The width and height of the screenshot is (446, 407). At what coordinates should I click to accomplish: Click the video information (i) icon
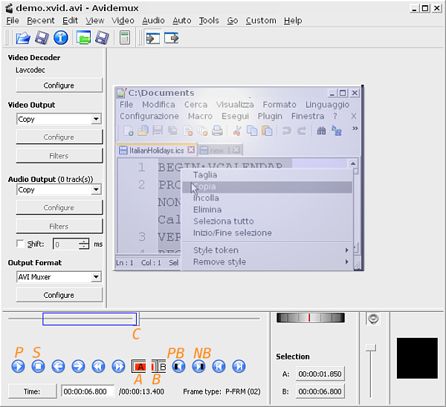coord(61,38)
